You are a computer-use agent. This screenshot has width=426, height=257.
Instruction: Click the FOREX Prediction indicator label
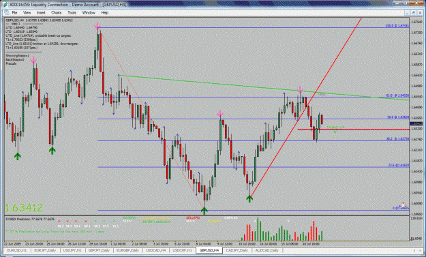coord(30,219)
